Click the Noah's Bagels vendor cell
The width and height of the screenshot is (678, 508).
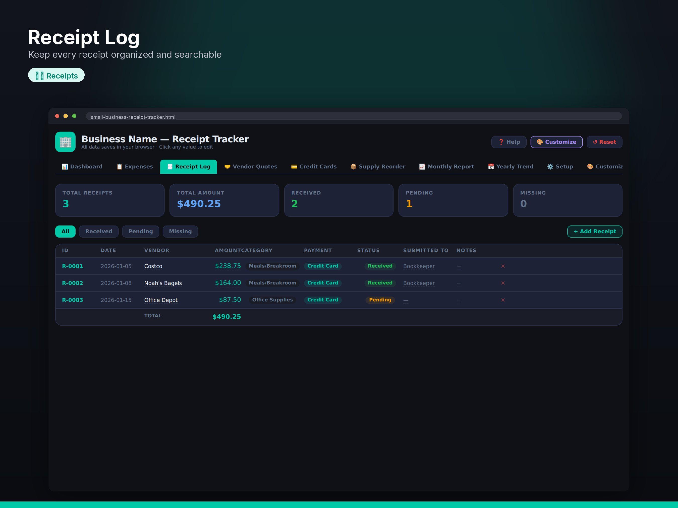(163, 283)
